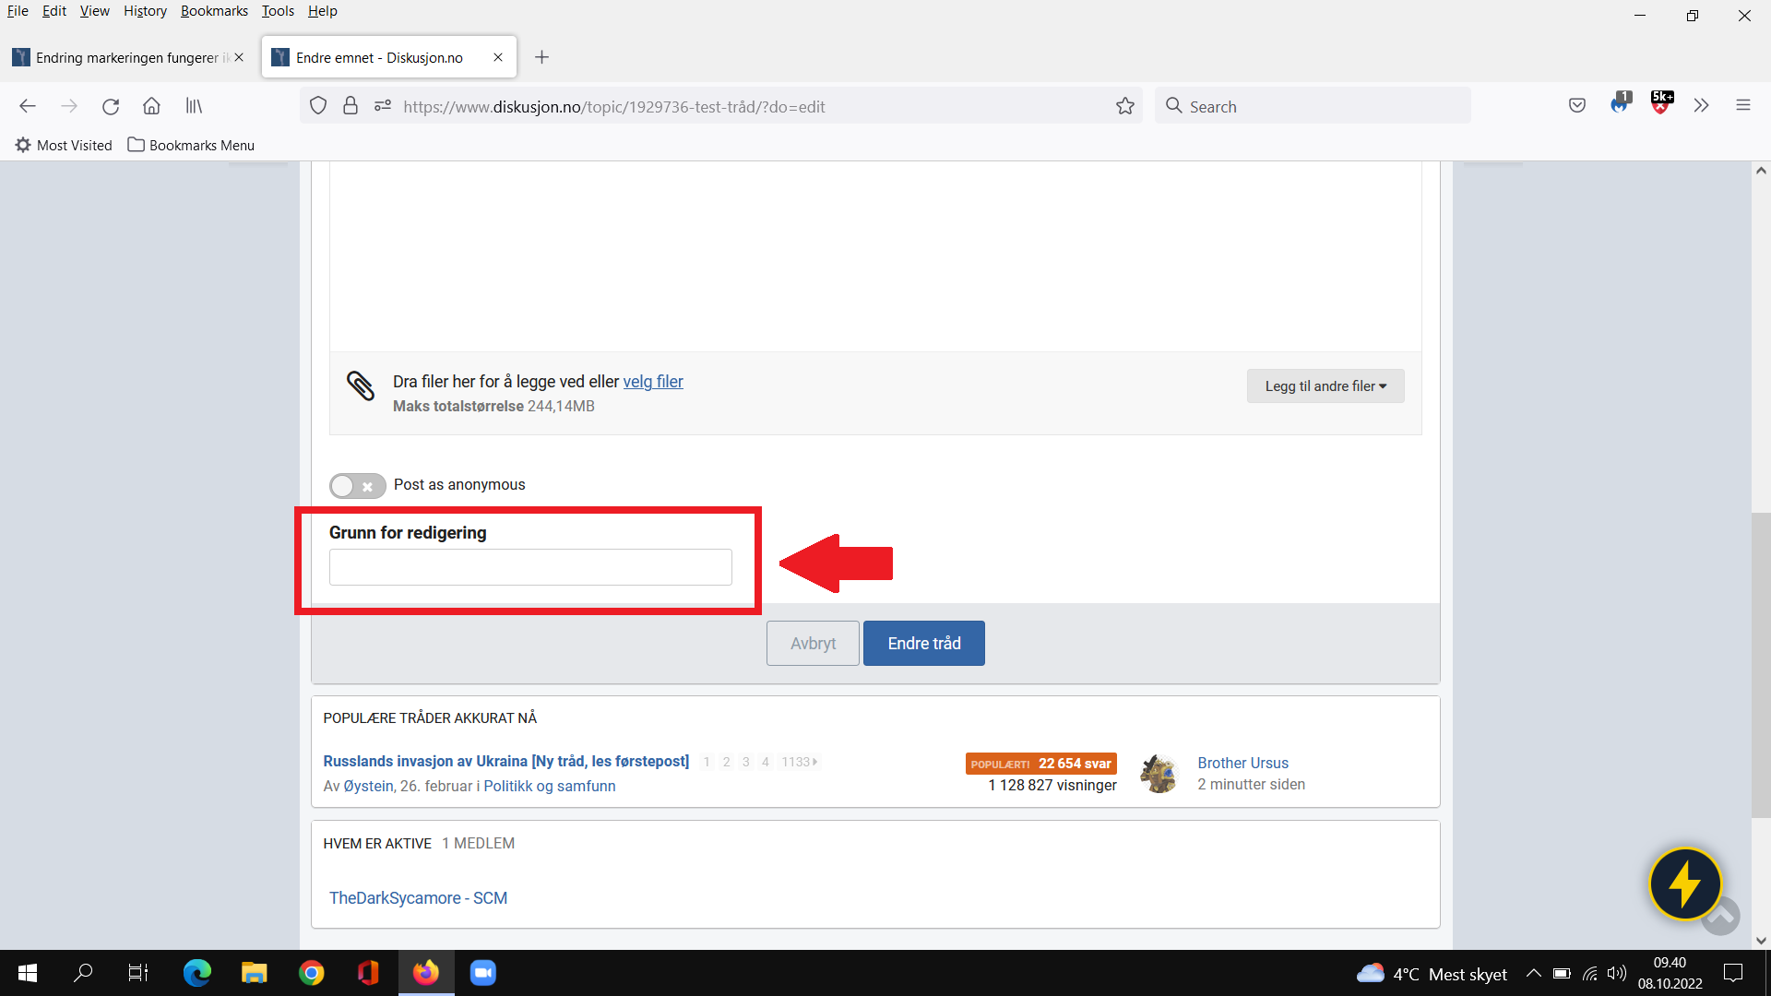
Task: Click the Endre tråd button
Action: coord(924,644)
